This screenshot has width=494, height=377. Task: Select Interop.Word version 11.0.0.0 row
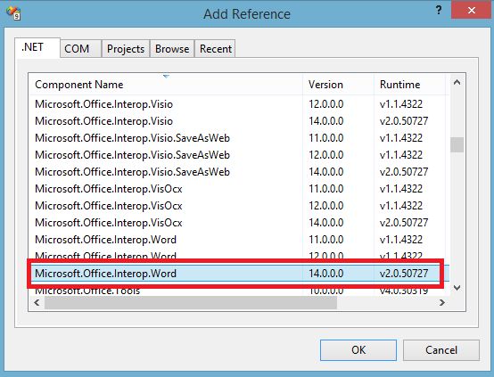pyautogui.click(x=239, y=240)
